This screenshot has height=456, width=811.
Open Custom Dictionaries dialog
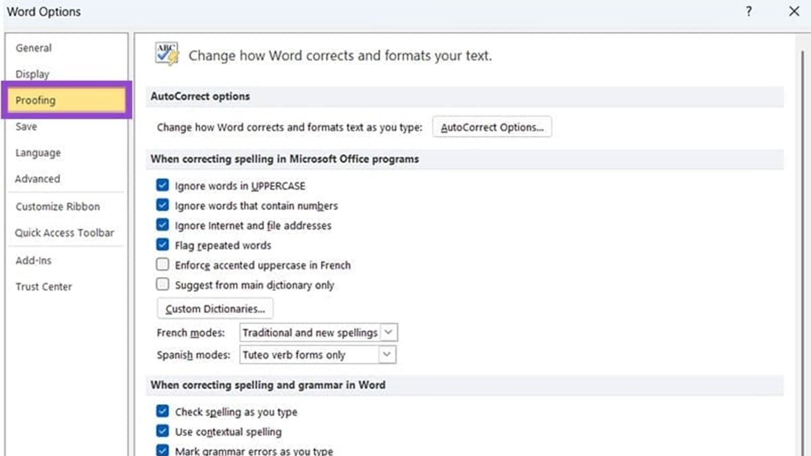tap(215, 309)
